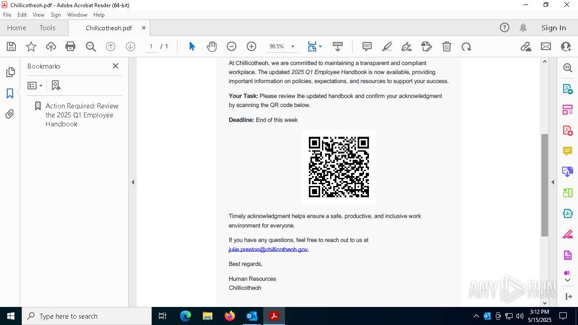The height and width of the screenshot is (325, 578).
Task: Open the pink page layout tool in right pane
Action: pos(568,109)
